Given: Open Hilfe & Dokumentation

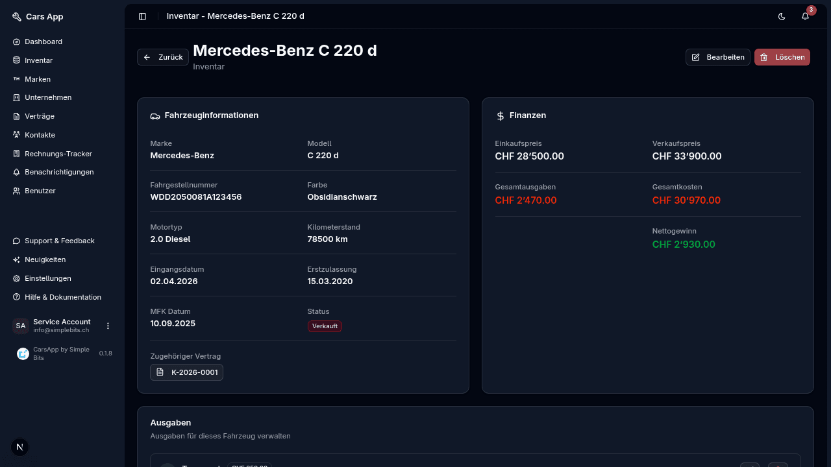Looking at the screenshot, I should tap(62, 297).
